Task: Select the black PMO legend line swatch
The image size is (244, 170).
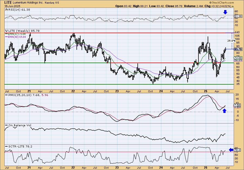Action: point(7,95)
